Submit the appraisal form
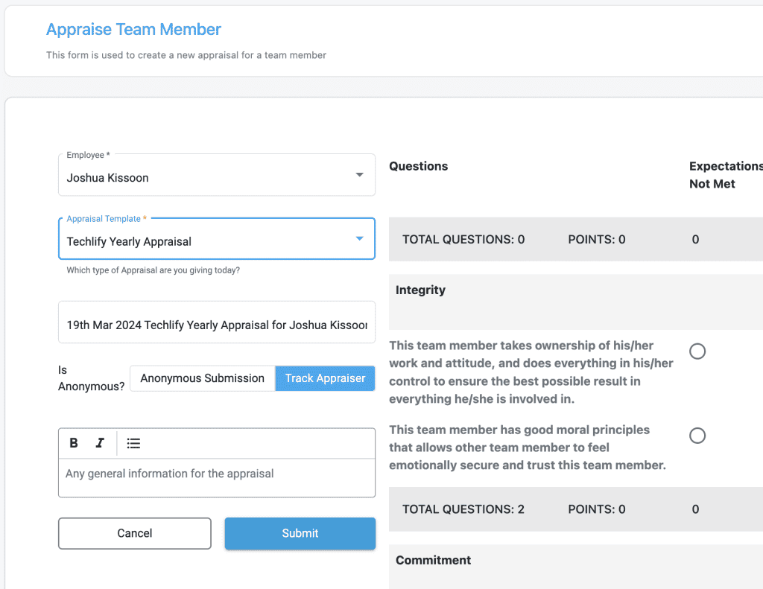The height and width of the screenshot is (589, 763). coord(300,533)
